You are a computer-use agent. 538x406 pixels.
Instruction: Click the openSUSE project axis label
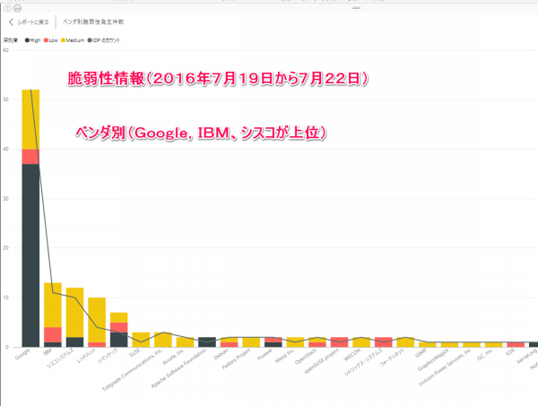pyautogui.click(x=322, y=361)
